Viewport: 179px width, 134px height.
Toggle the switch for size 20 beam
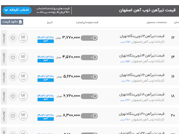pos(89,115)
